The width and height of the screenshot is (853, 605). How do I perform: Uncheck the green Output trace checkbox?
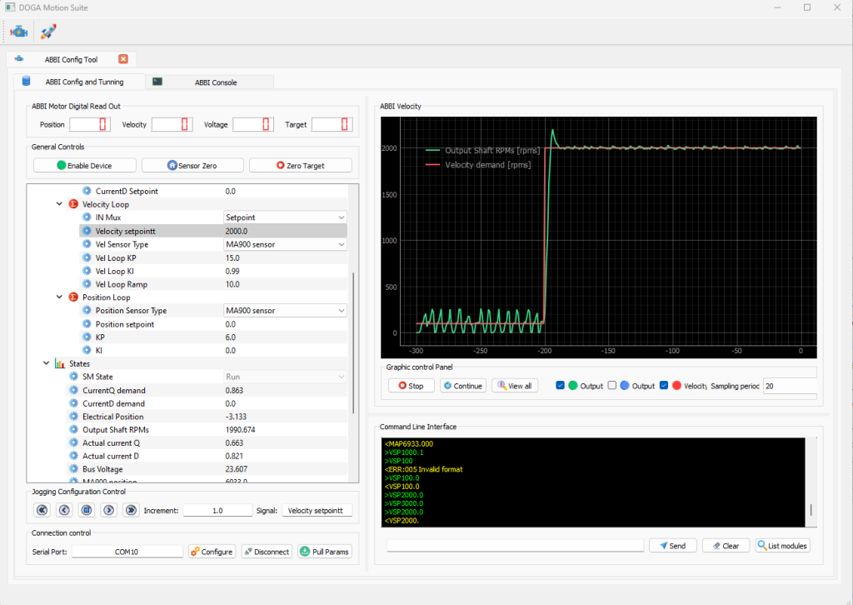560,385
